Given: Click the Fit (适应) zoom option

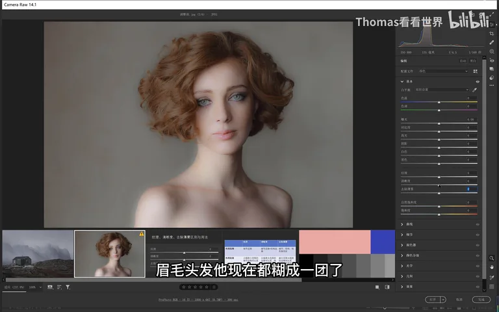Looking at the screenshot, I should 14,287.
